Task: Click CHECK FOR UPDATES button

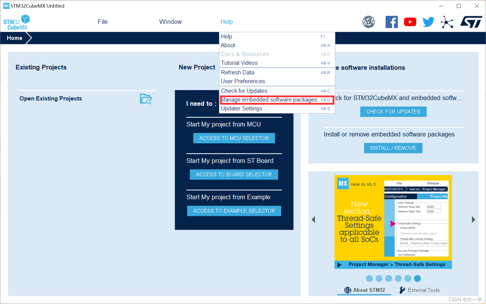Action: point(393,112)
